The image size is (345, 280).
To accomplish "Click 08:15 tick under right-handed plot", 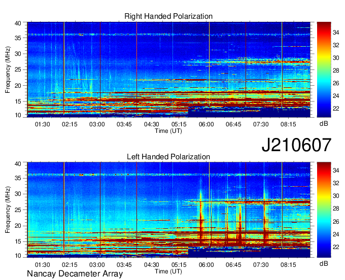I will 288,124.
